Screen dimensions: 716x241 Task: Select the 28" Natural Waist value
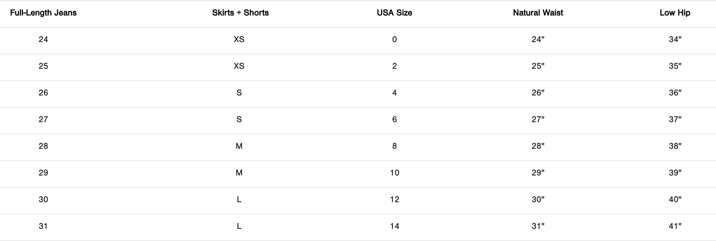click(x=538, y=146)
